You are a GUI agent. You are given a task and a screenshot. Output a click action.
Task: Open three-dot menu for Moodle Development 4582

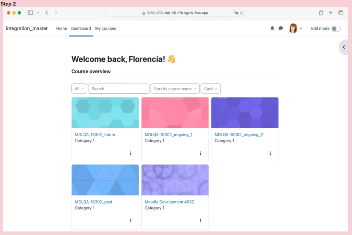[x=201, y=220]
